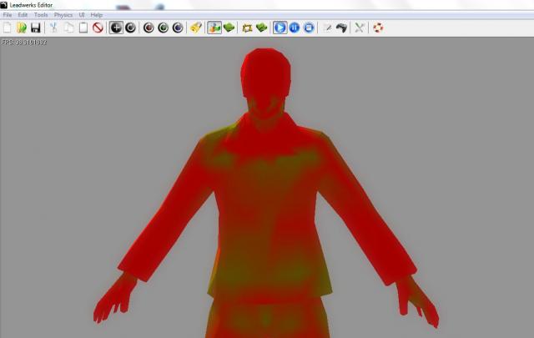This screenshot has height=338, width=534.
Task: Open the Help menu
Action: click(97, 15)
